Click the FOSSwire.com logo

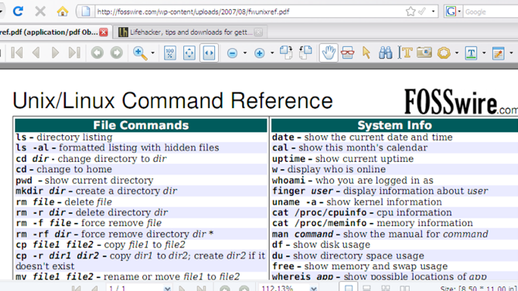pos(461,102)
